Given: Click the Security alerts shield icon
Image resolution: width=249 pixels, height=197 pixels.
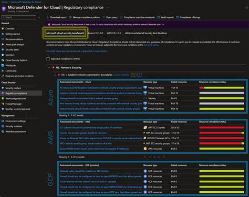Looking at the screenshot, I should (x=3, y=49).
